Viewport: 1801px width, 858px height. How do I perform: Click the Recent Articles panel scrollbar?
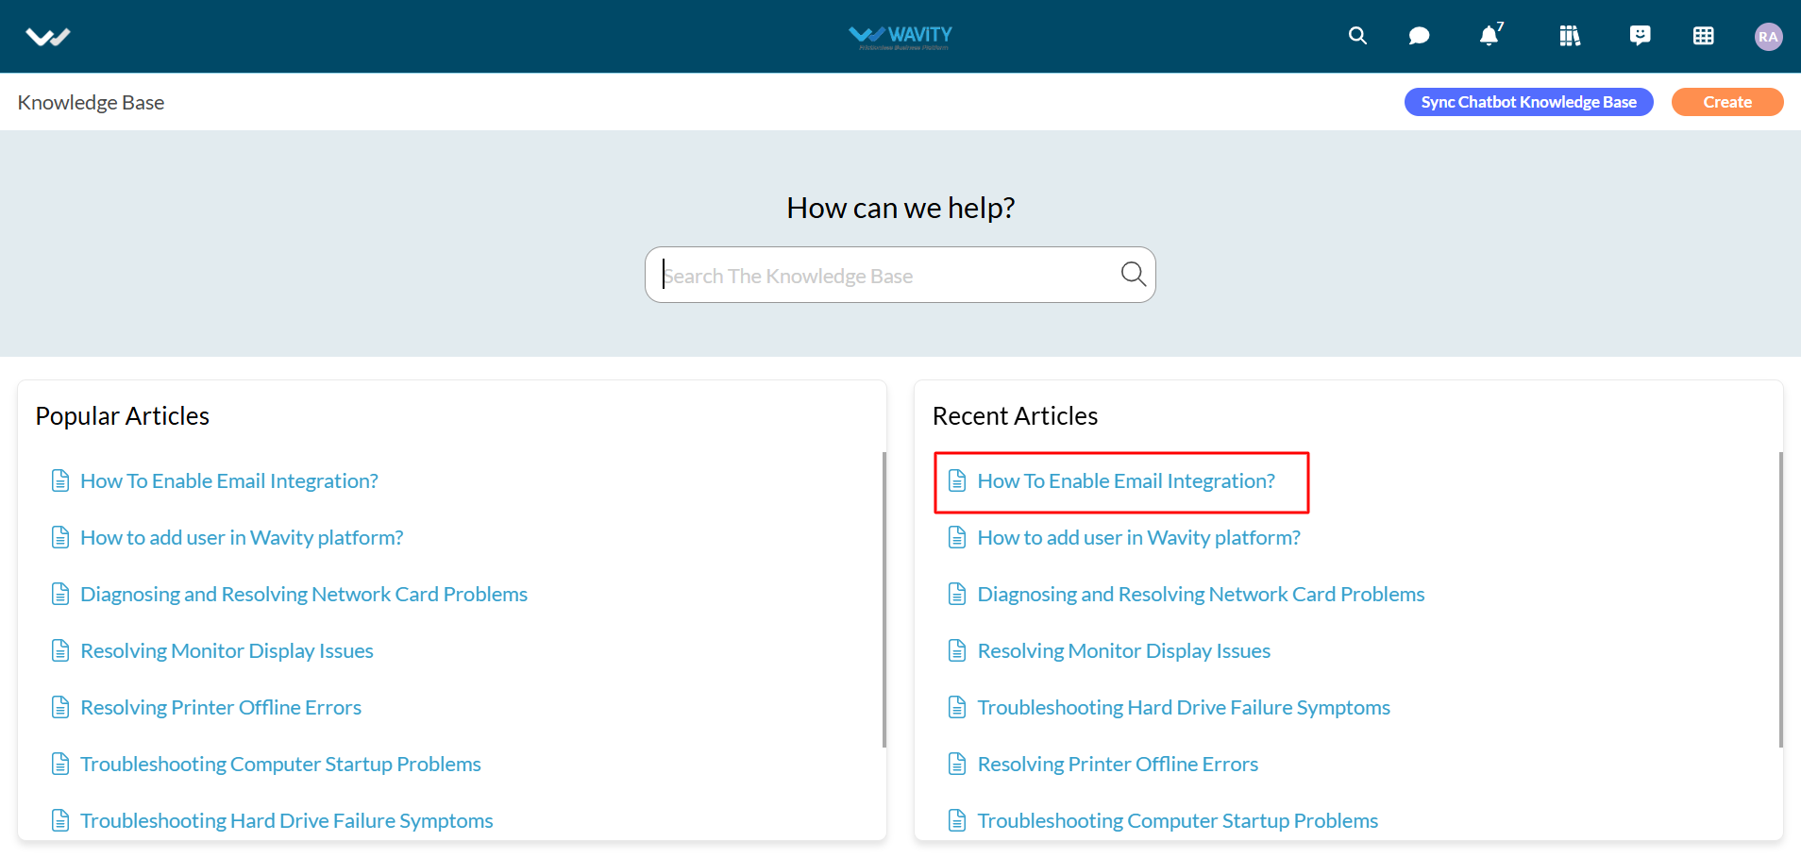click(1780, 599)
